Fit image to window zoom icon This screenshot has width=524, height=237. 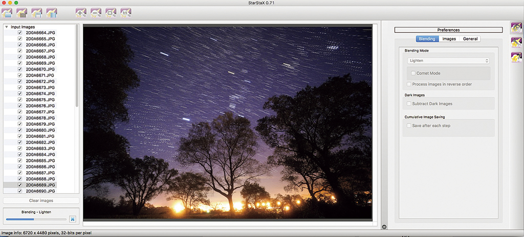pyautogui.click(x=111, y=13)
